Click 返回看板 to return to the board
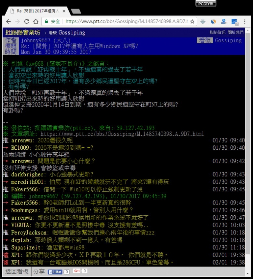Viewport: 253px width, 279px height. coord(17,271)
